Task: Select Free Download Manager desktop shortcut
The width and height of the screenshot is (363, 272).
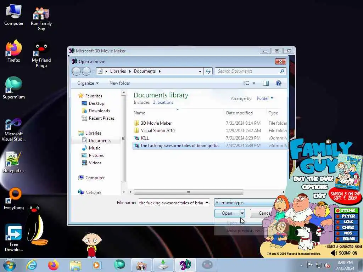Action: (x=14, y=238)
